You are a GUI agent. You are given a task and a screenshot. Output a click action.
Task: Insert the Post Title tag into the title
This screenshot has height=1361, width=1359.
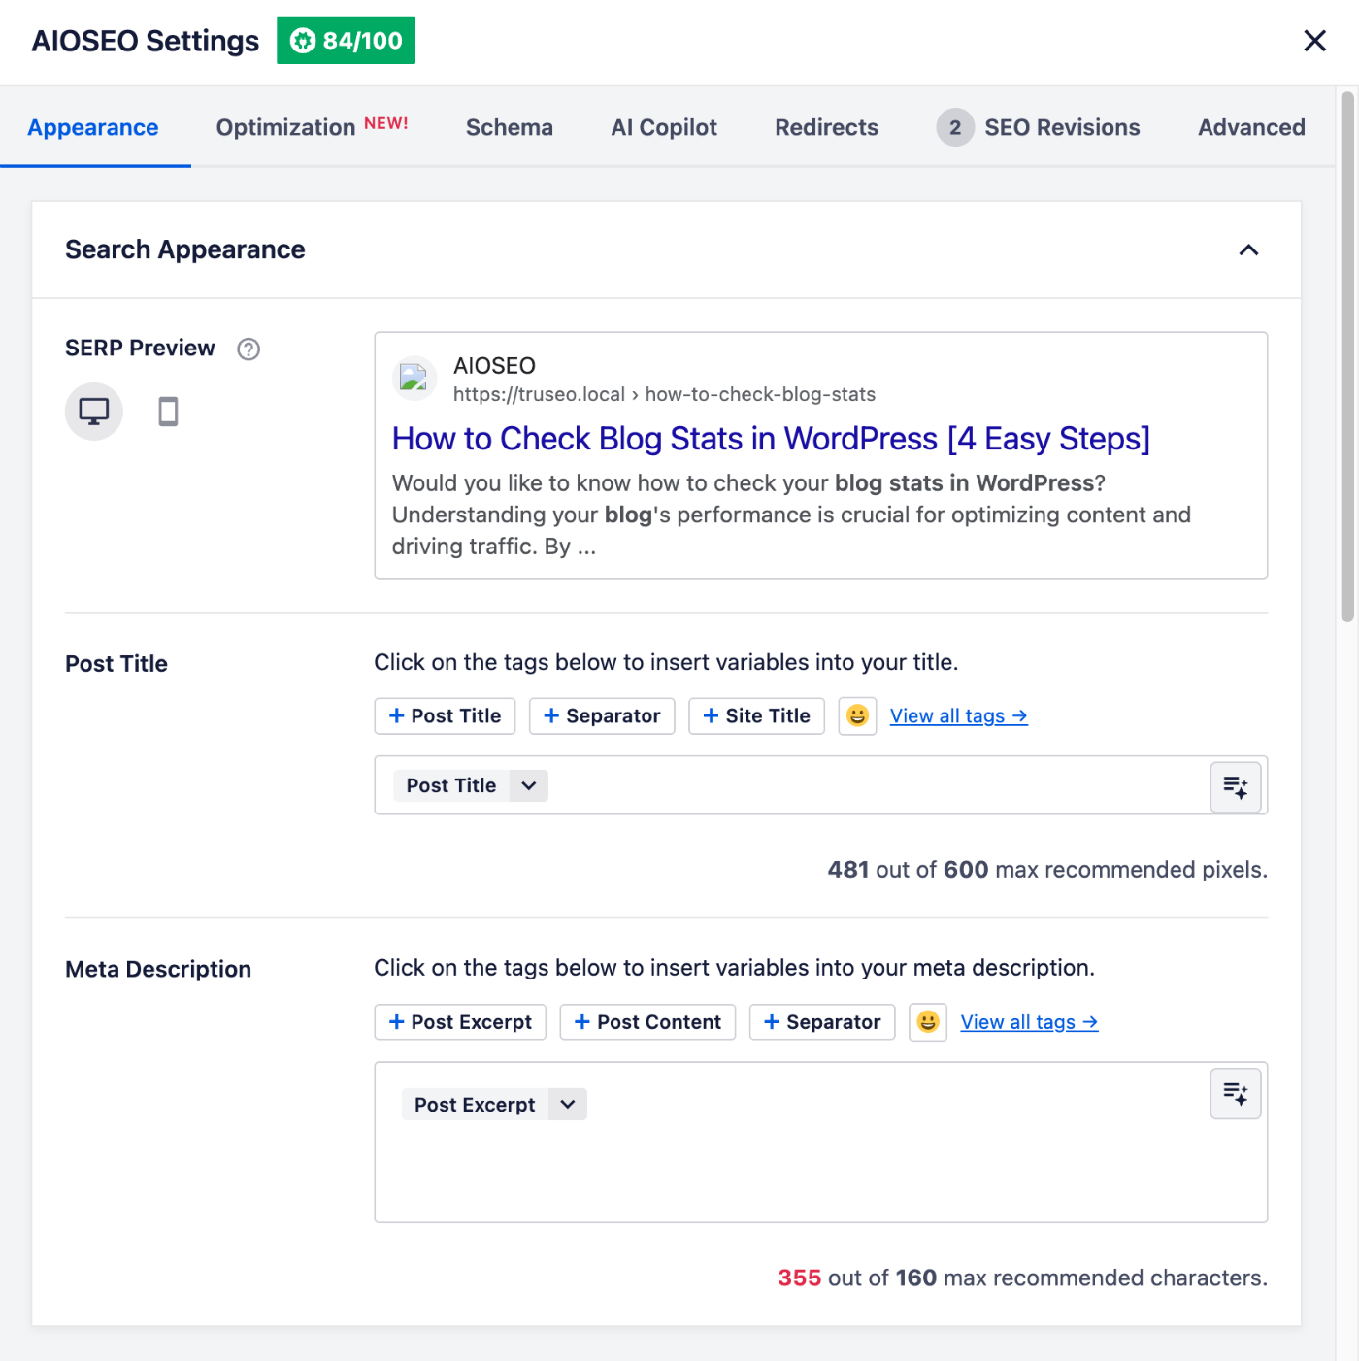coord(445,716)
